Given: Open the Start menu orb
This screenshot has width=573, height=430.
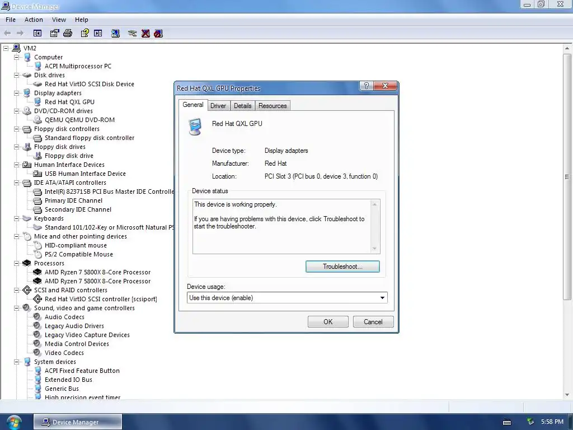Looking at the screenshot, I should (14, 422).
